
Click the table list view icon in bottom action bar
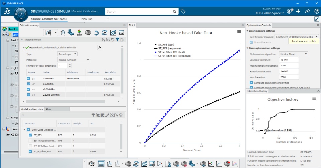coord(101,164)
